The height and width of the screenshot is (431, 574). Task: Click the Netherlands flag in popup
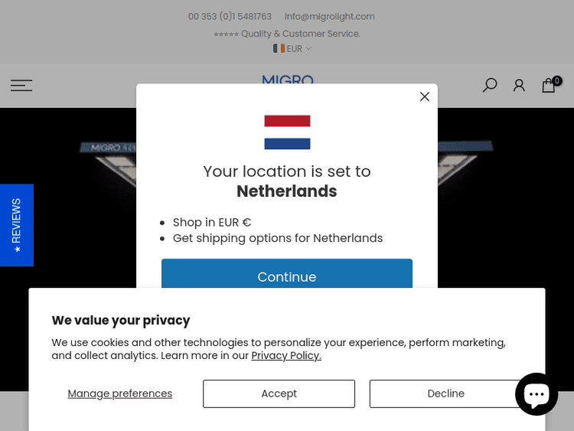[287, 132]
